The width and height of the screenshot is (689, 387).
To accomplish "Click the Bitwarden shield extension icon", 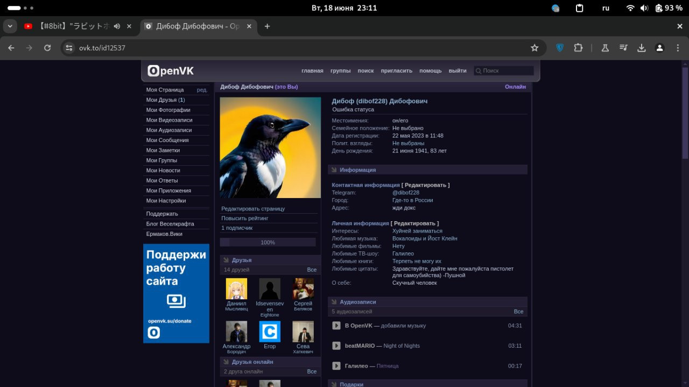I will click(x=560, y=48).
